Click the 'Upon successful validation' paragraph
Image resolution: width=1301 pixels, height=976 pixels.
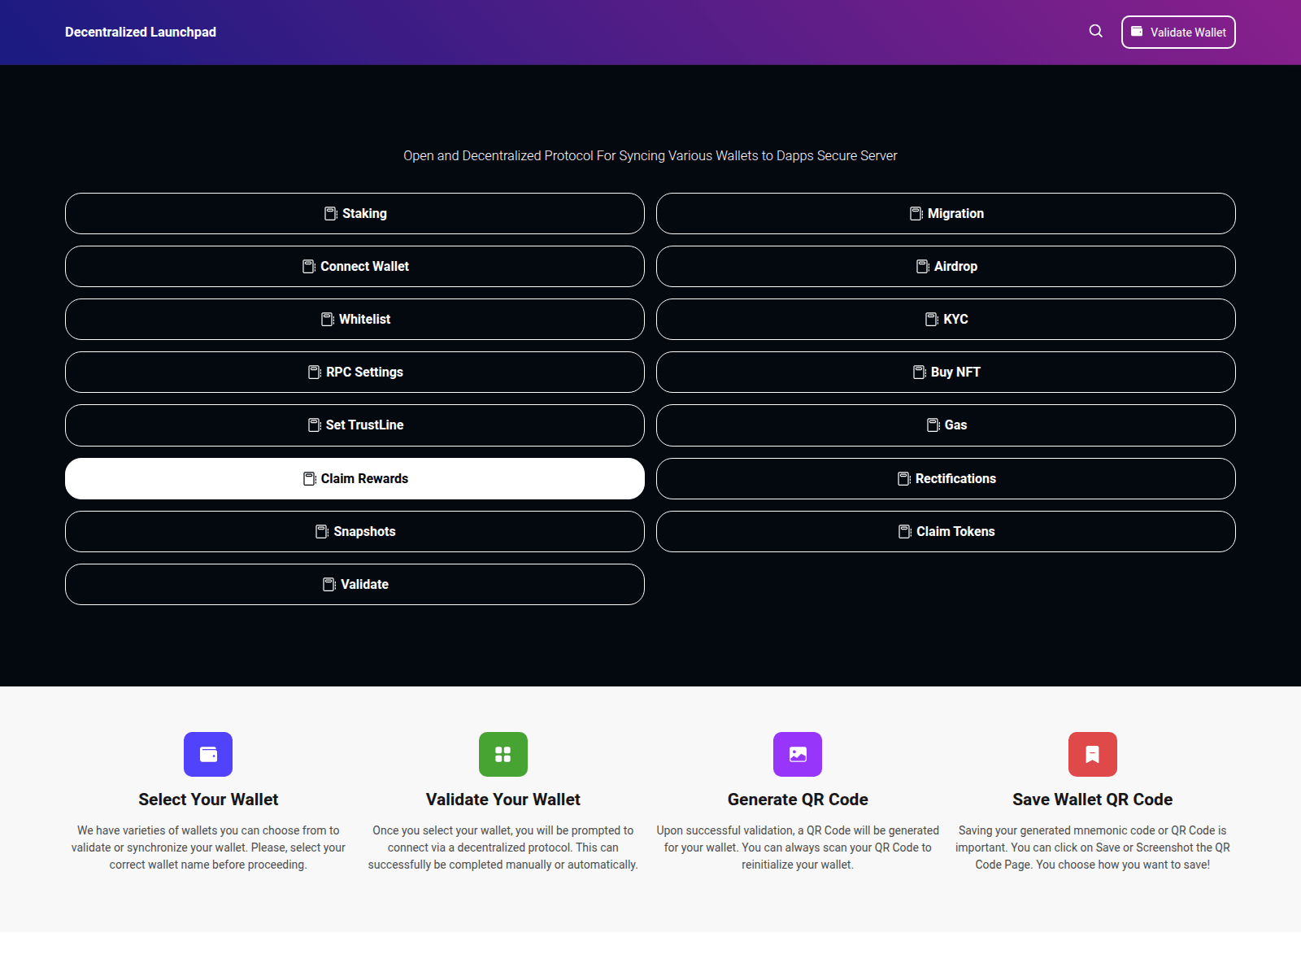[798, 847]
